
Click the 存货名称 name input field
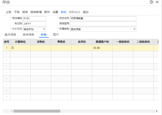(103, 18)
